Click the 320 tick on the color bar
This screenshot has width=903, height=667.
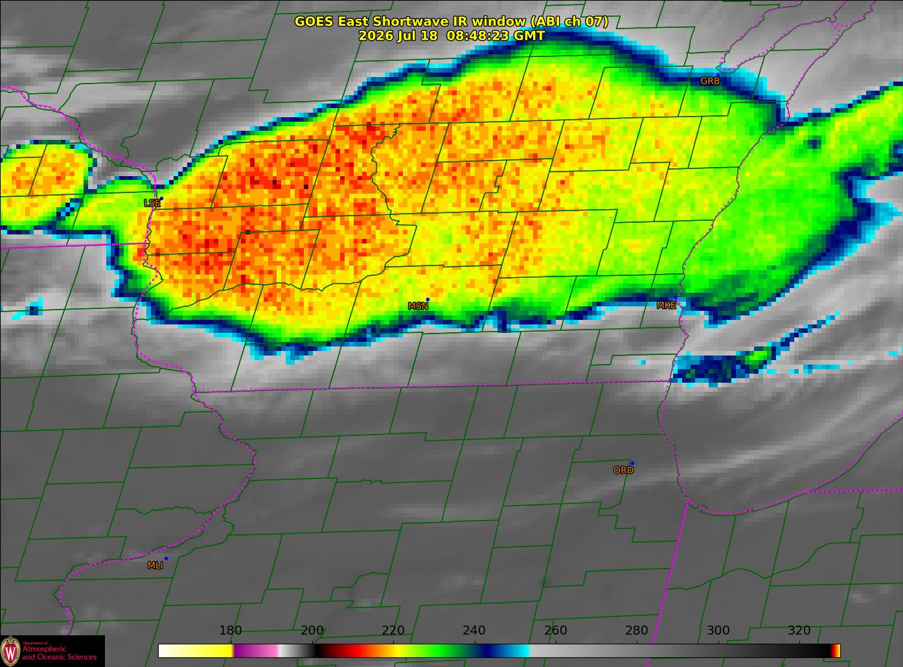click(799, 630)
